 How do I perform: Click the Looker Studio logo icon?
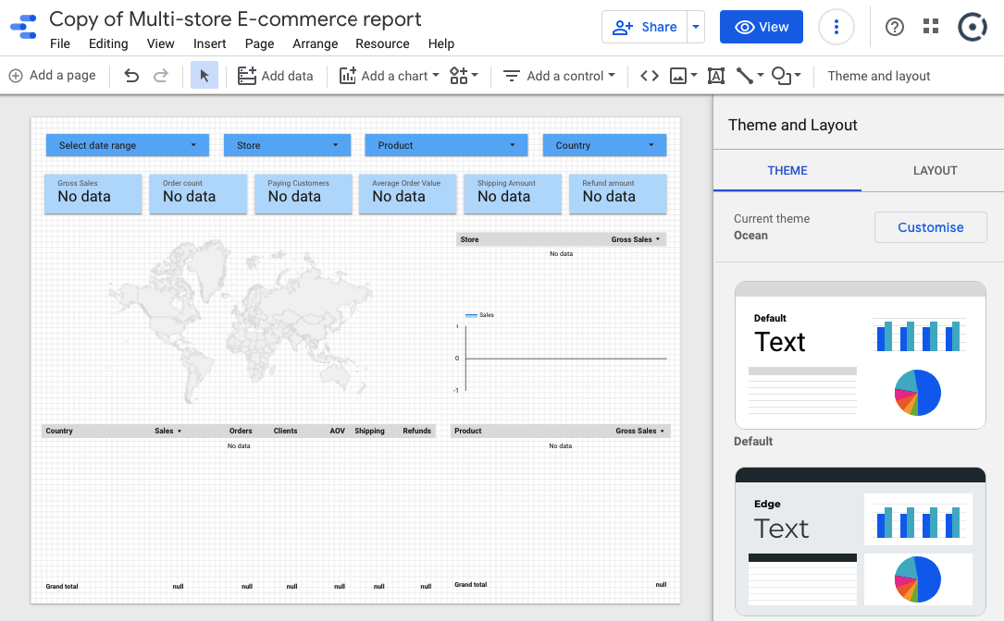(x=24, y=27)
